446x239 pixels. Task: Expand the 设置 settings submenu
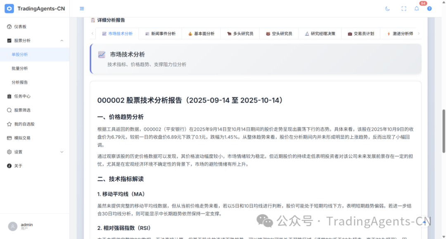pyautogui.click(x=62, y=152)
